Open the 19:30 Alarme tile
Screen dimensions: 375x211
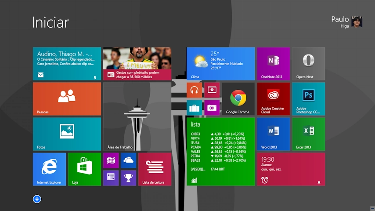(x=291, y=169)
